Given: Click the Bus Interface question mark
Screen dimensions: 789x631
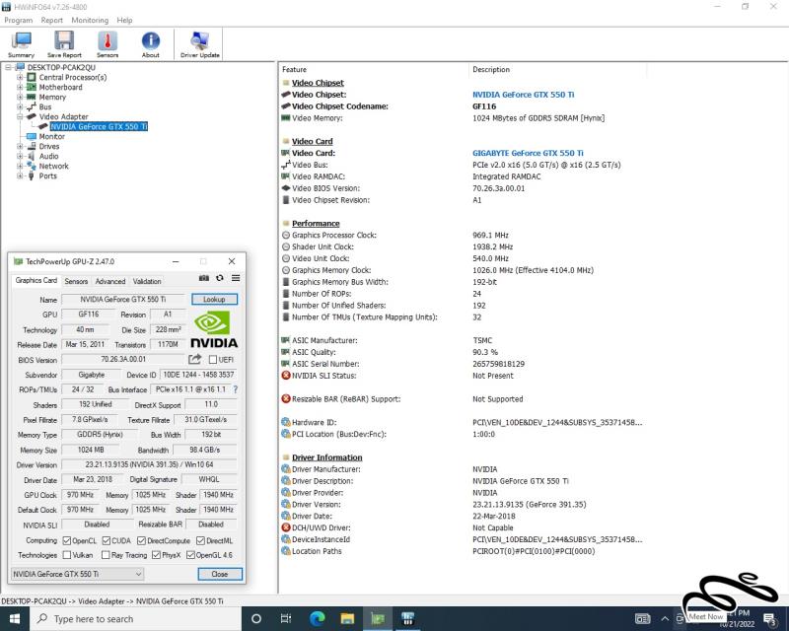Looking at the screenshot, I should point(235,389).
